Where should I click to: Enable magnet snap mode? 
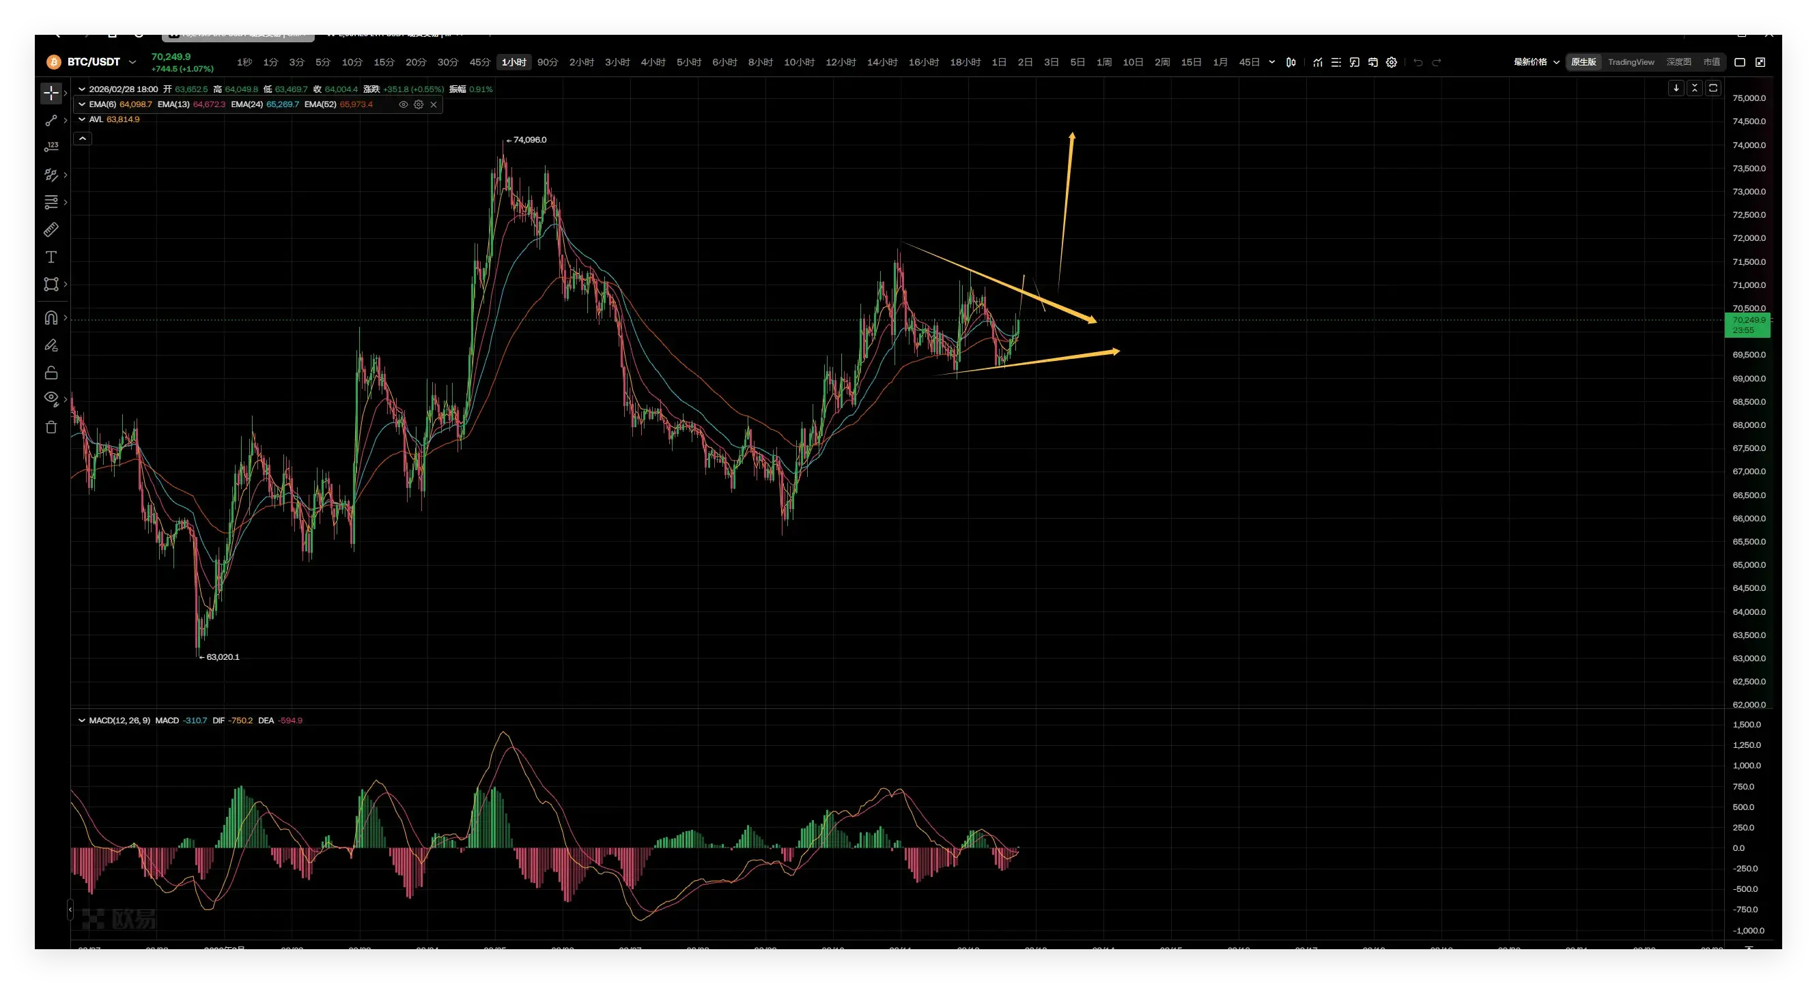click(x=51, y=318)
